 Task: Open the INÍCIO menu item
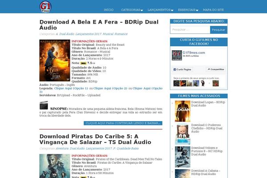coord(109,10)
